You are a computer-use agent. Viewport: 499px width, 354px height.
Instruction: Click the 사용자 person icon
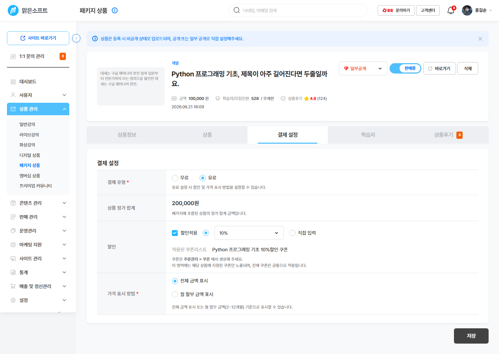pos(13,95)
